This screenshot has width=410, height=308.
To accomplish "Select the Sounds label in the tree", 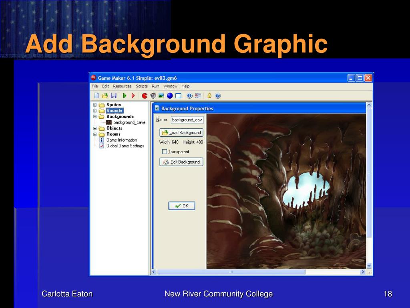I will click(114, 111).
